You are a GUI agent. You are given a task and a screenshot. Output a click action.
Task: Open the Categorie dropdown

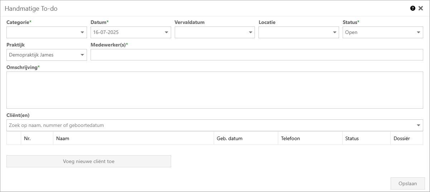coord(47,32)
